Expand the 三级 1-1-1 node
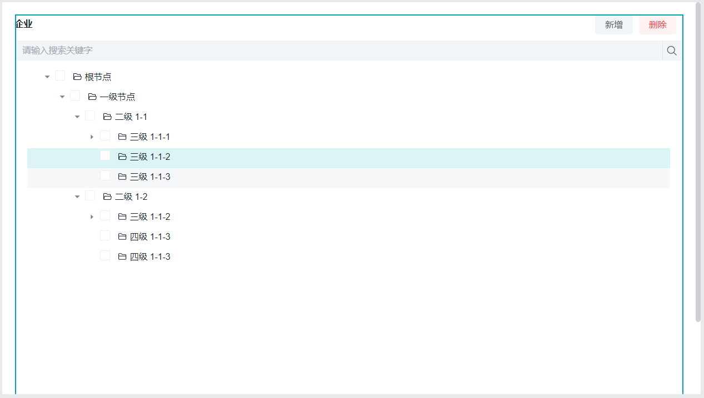The height and width of the screenshot is (398, 704). (92, 137)
